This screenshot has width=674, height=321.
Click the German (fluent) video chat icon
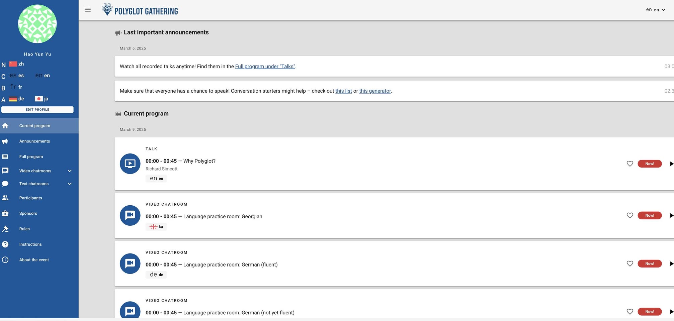[x=130, y=263]
